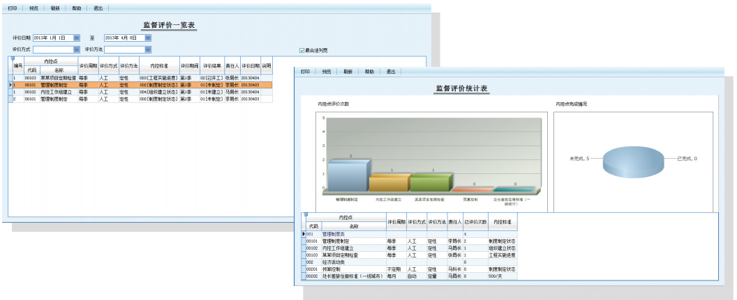This screenshot has width=737, height=300.
Task: Click 预览 in the 监督评价一览表 toolbar
Action: tap(34, 8)
